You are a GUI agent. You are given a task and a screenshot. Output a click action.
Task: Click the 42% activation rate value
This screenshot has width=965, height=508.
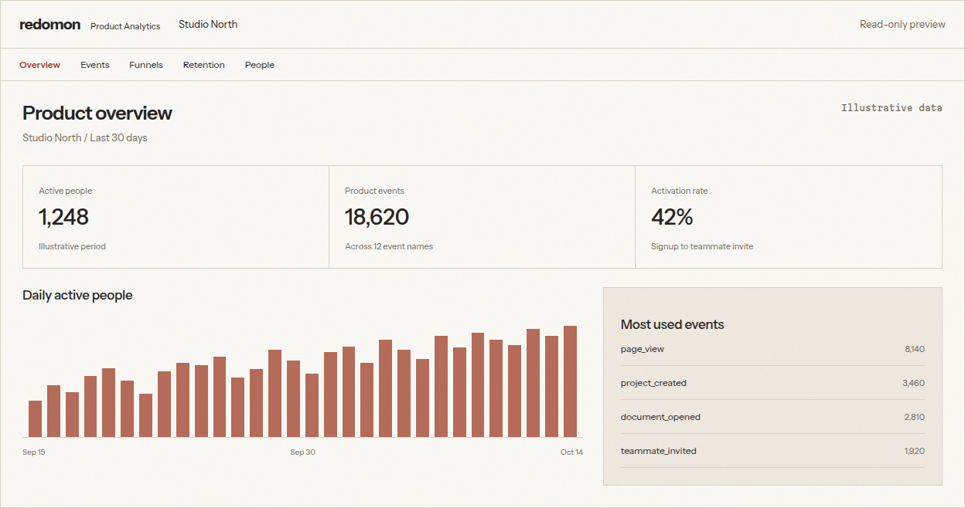tap(672, 218)
